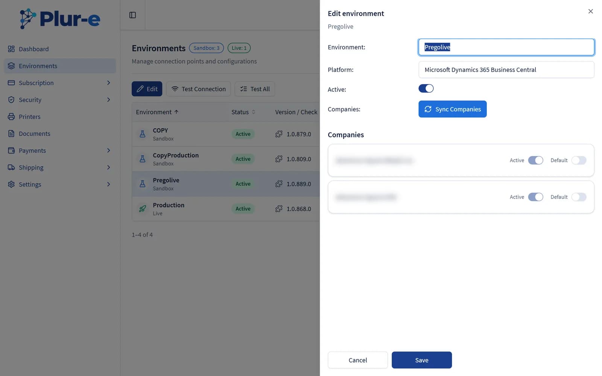The image size is (602, 376).
Task: Open Dashboard in the sidebar
Action: (x=60, y=49)
